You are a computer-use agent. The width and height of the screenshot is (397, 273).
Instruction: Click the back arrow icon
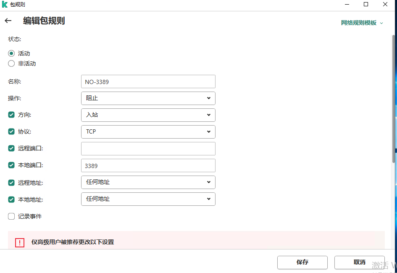[8, 21]
